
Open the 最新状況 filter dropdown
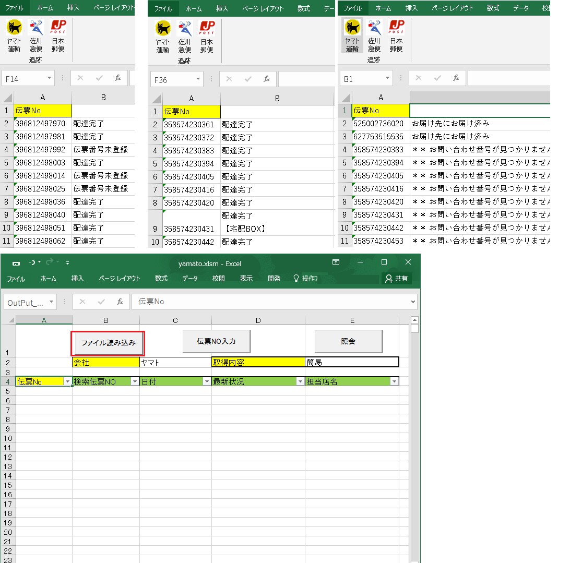click(x=300, y=381)
